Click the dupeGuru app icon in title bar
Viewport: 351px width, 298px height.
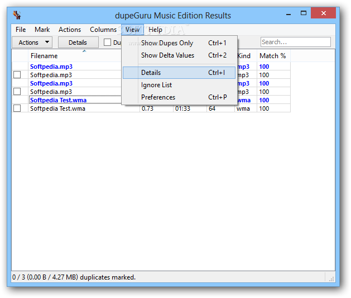[x=17, y=15]
